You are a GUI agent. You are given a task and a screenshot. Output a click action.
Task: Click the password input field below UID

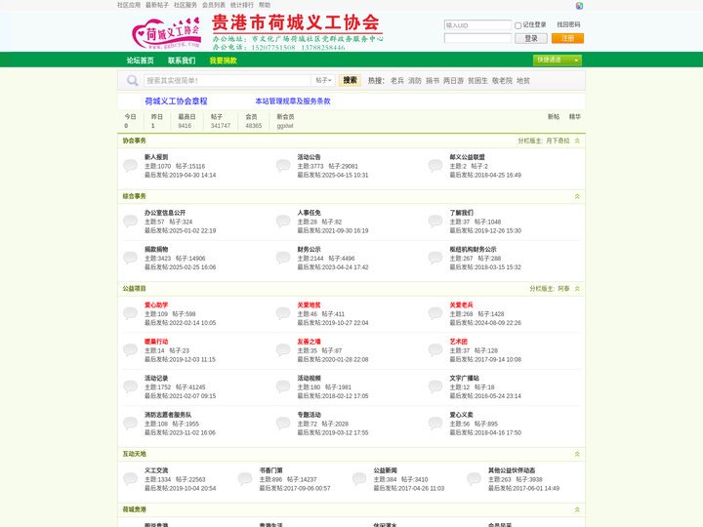[477, 38]
